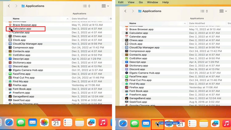The image size is (231, 130).
Task: Open Freeform from the right Dock
Action: coord(215,123)
